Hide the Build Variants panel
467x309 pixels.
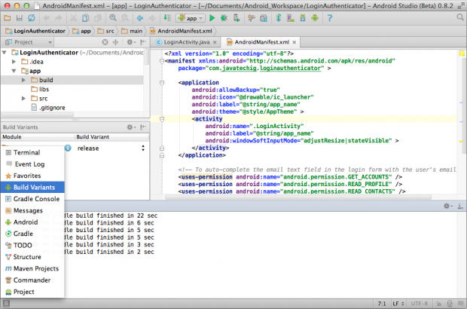coord(143,127)
